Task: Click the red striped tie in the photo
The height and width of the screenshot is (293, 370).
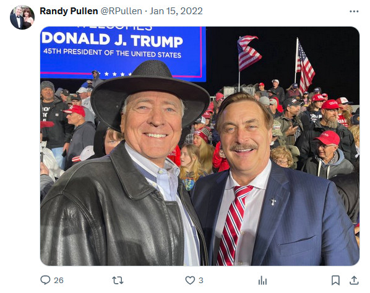Action: point(233,225)
